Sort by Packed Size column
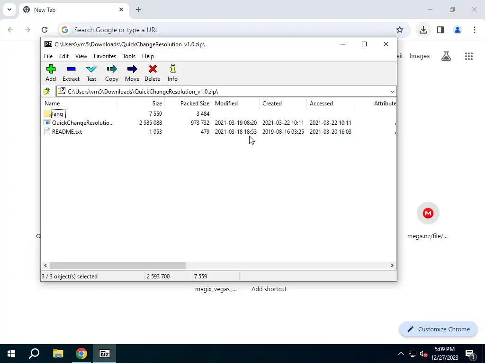Screen dimensions: 485x363 tap(188, 104)
